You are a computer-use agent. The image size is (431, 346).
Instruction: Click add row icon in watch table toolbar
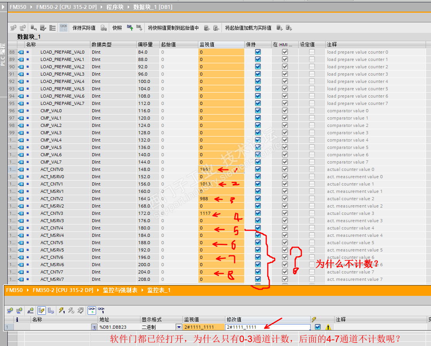(x=19, y=311)
